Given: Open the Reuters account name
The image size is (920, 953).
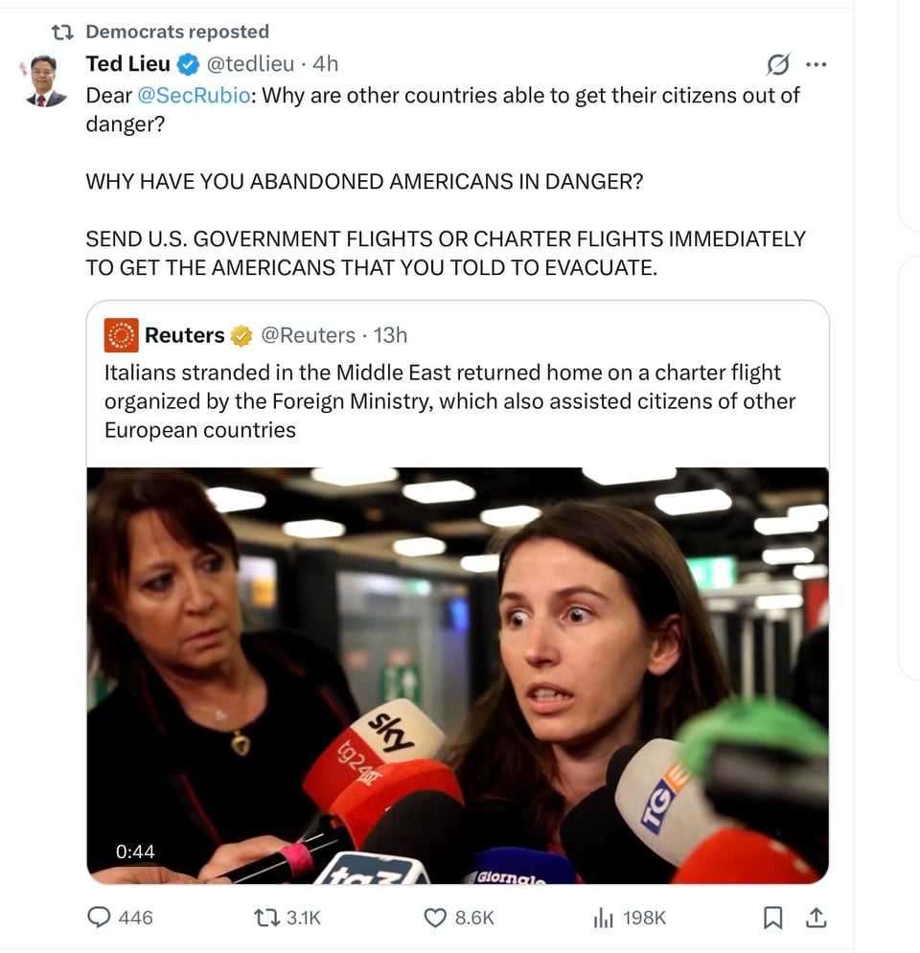Looking at the screenshot, I should coord(184,335).
